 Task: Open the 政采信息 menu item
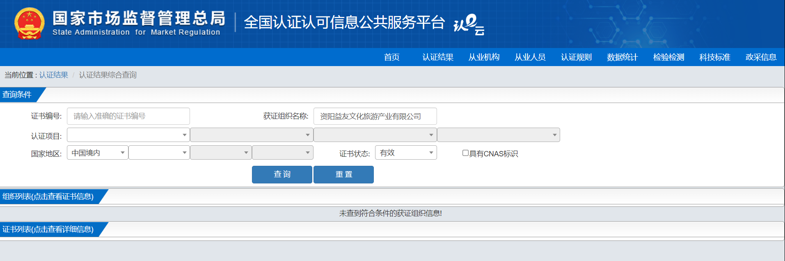761,57
